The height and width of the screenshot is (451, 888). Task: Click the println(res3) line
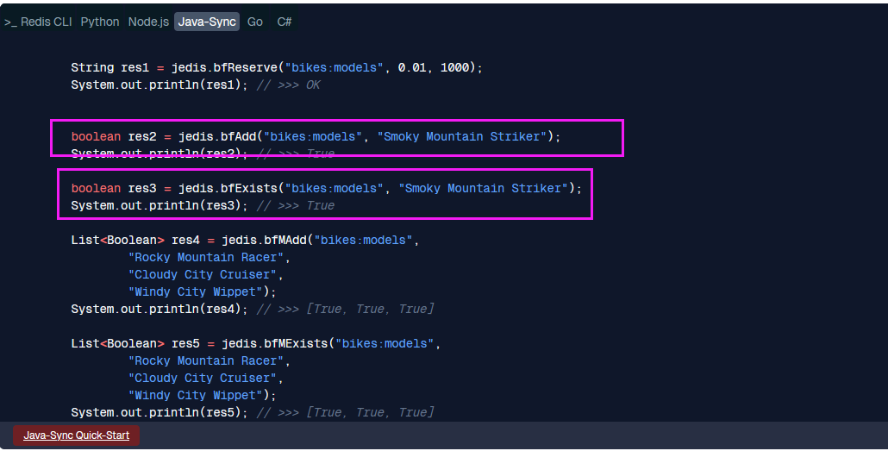point(203,206)
